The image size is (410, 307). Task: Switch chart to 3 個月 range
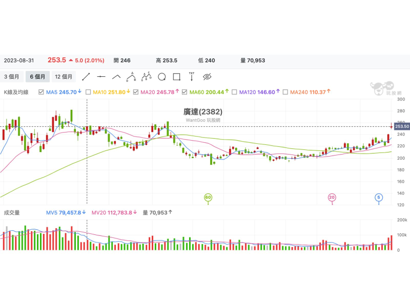[11, 77]
